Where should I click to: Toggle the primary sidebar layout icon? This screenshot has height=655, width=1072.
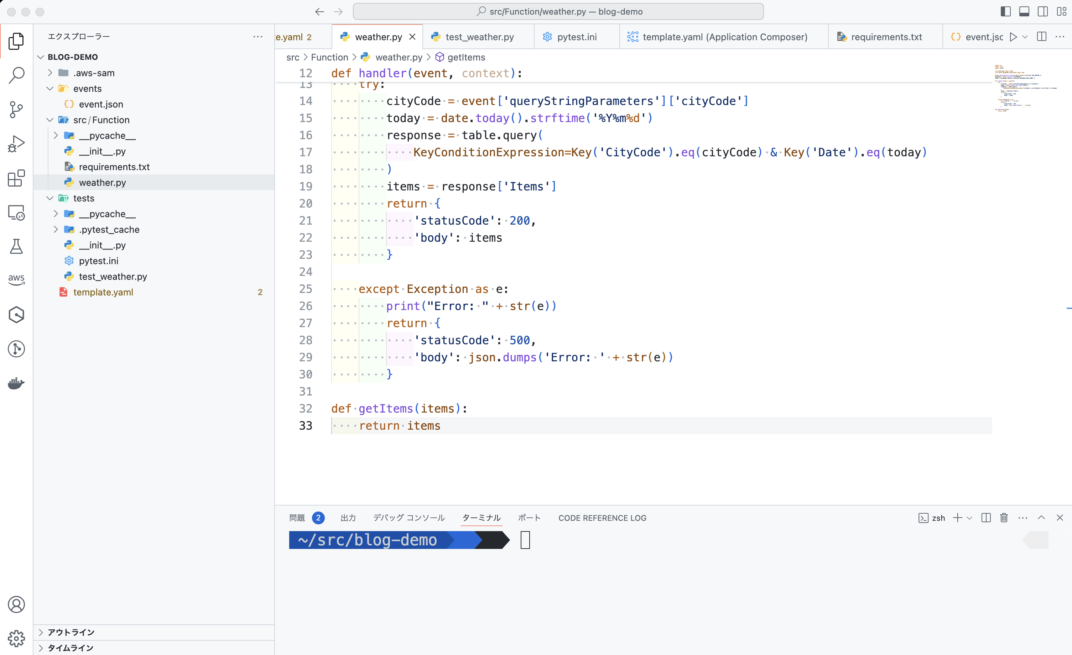tap(1005, 12)
